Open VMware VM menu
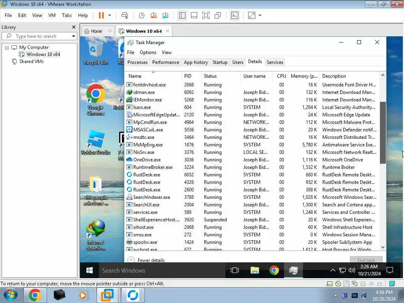Screen dimensions: 404x303 tap(52, 15)
